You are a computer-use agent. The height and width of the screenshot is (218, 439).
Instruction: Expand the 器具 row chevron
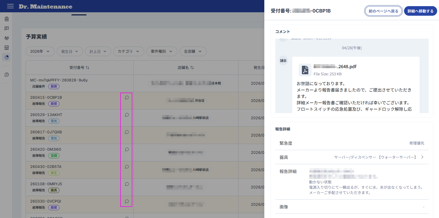(422, 157)
